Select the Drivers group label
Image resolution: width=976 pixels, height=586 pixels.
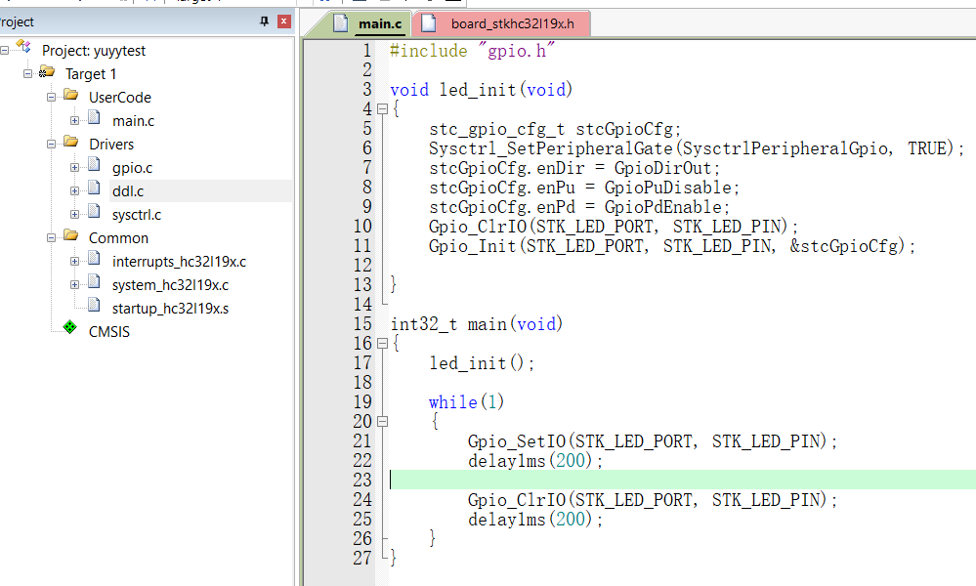pyautogui.click(x=110, y=145)
